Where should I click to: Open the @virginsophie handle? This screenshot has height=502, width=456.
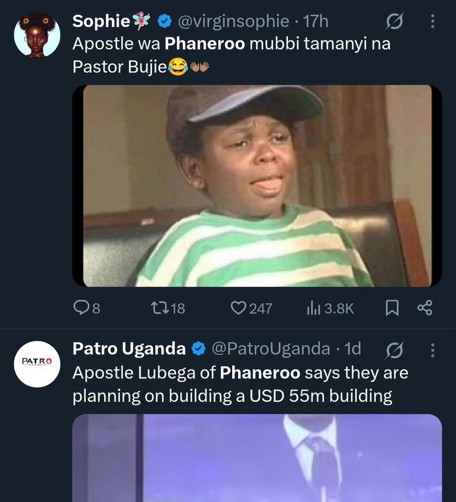tap(233, 22)
